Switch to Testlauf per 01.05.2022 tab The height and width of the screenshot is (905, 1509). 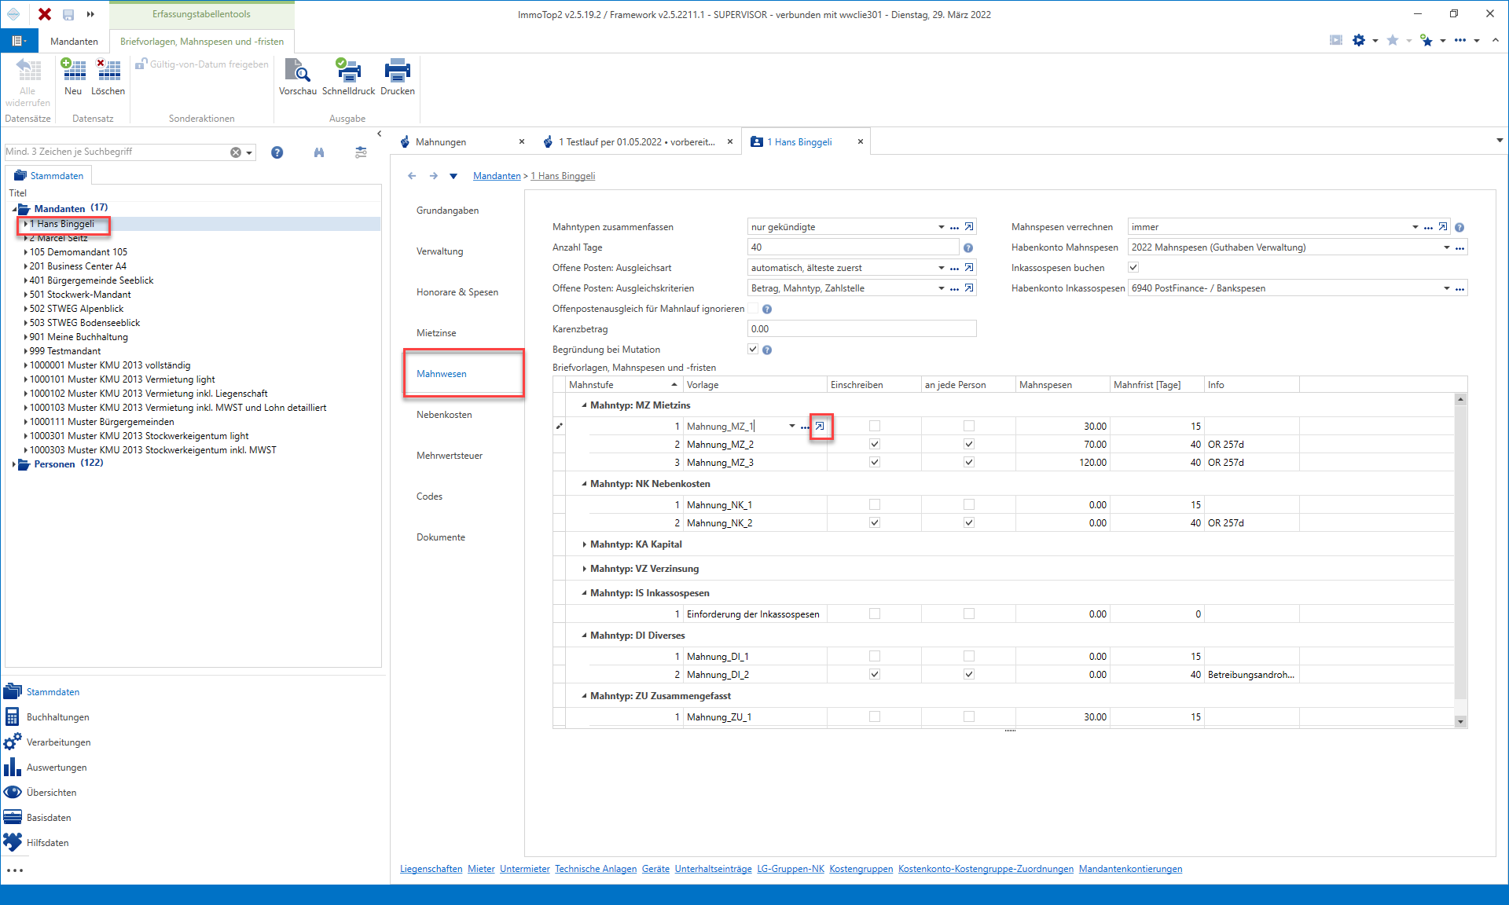(637, 142)
